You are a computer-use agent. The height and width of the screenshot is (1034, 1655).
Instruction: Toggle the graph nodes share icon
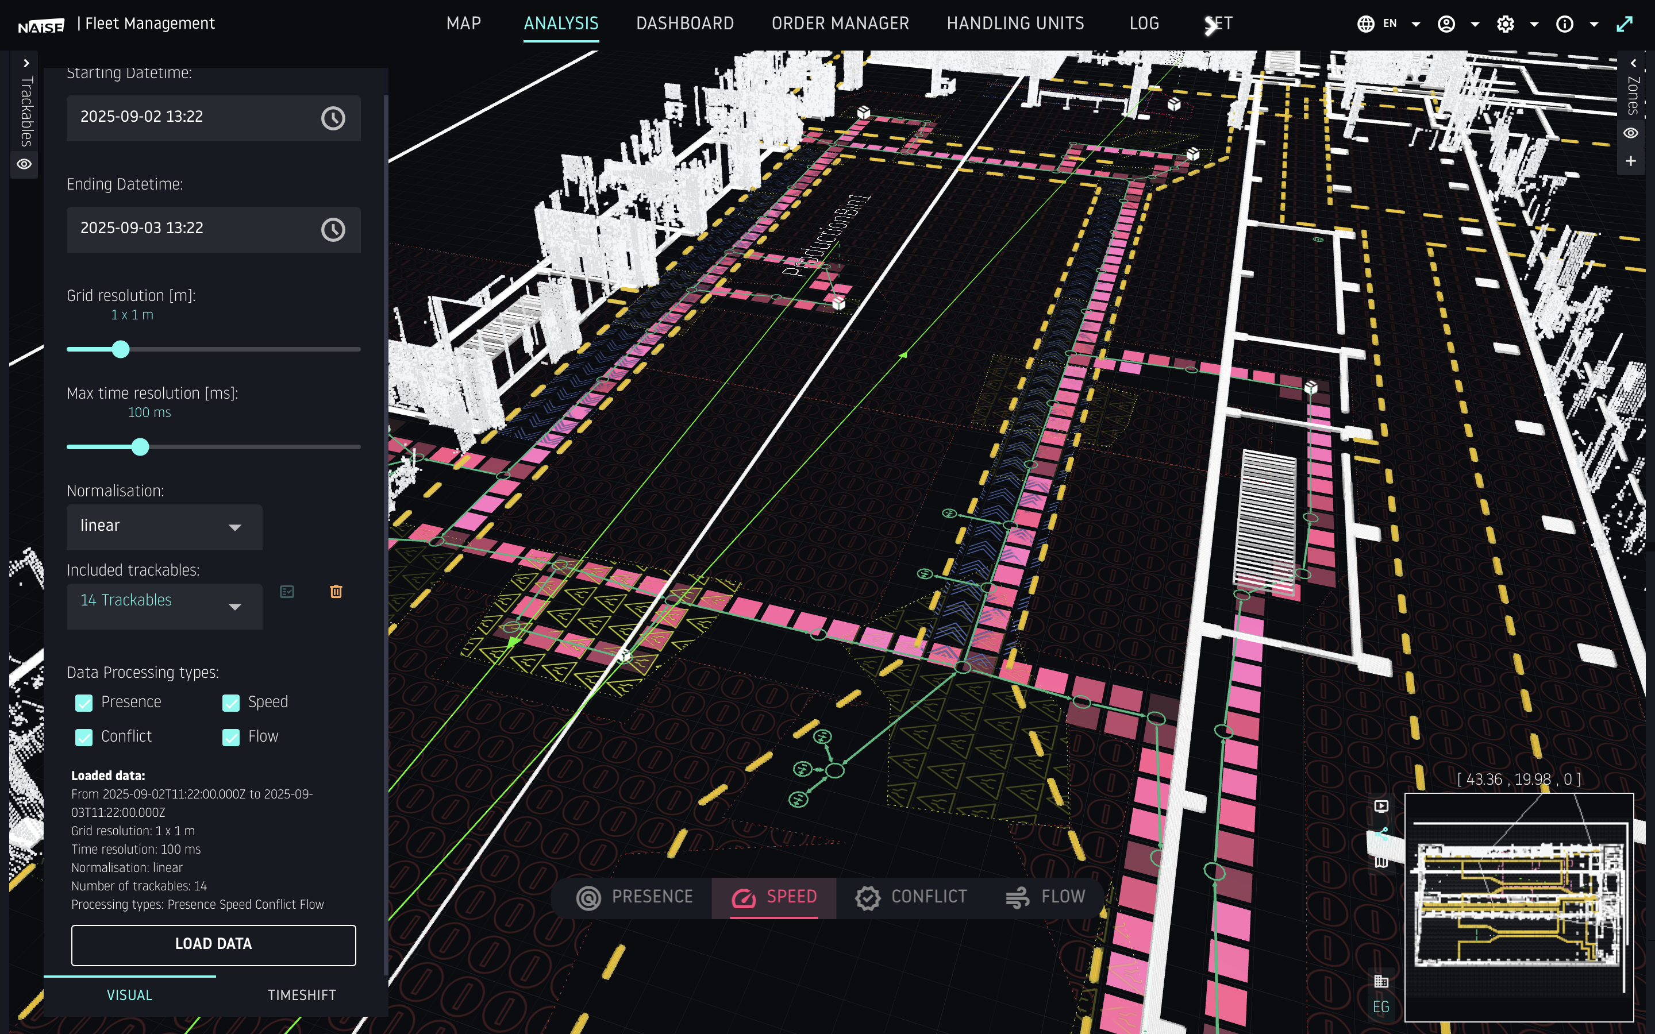(1381, 834)
